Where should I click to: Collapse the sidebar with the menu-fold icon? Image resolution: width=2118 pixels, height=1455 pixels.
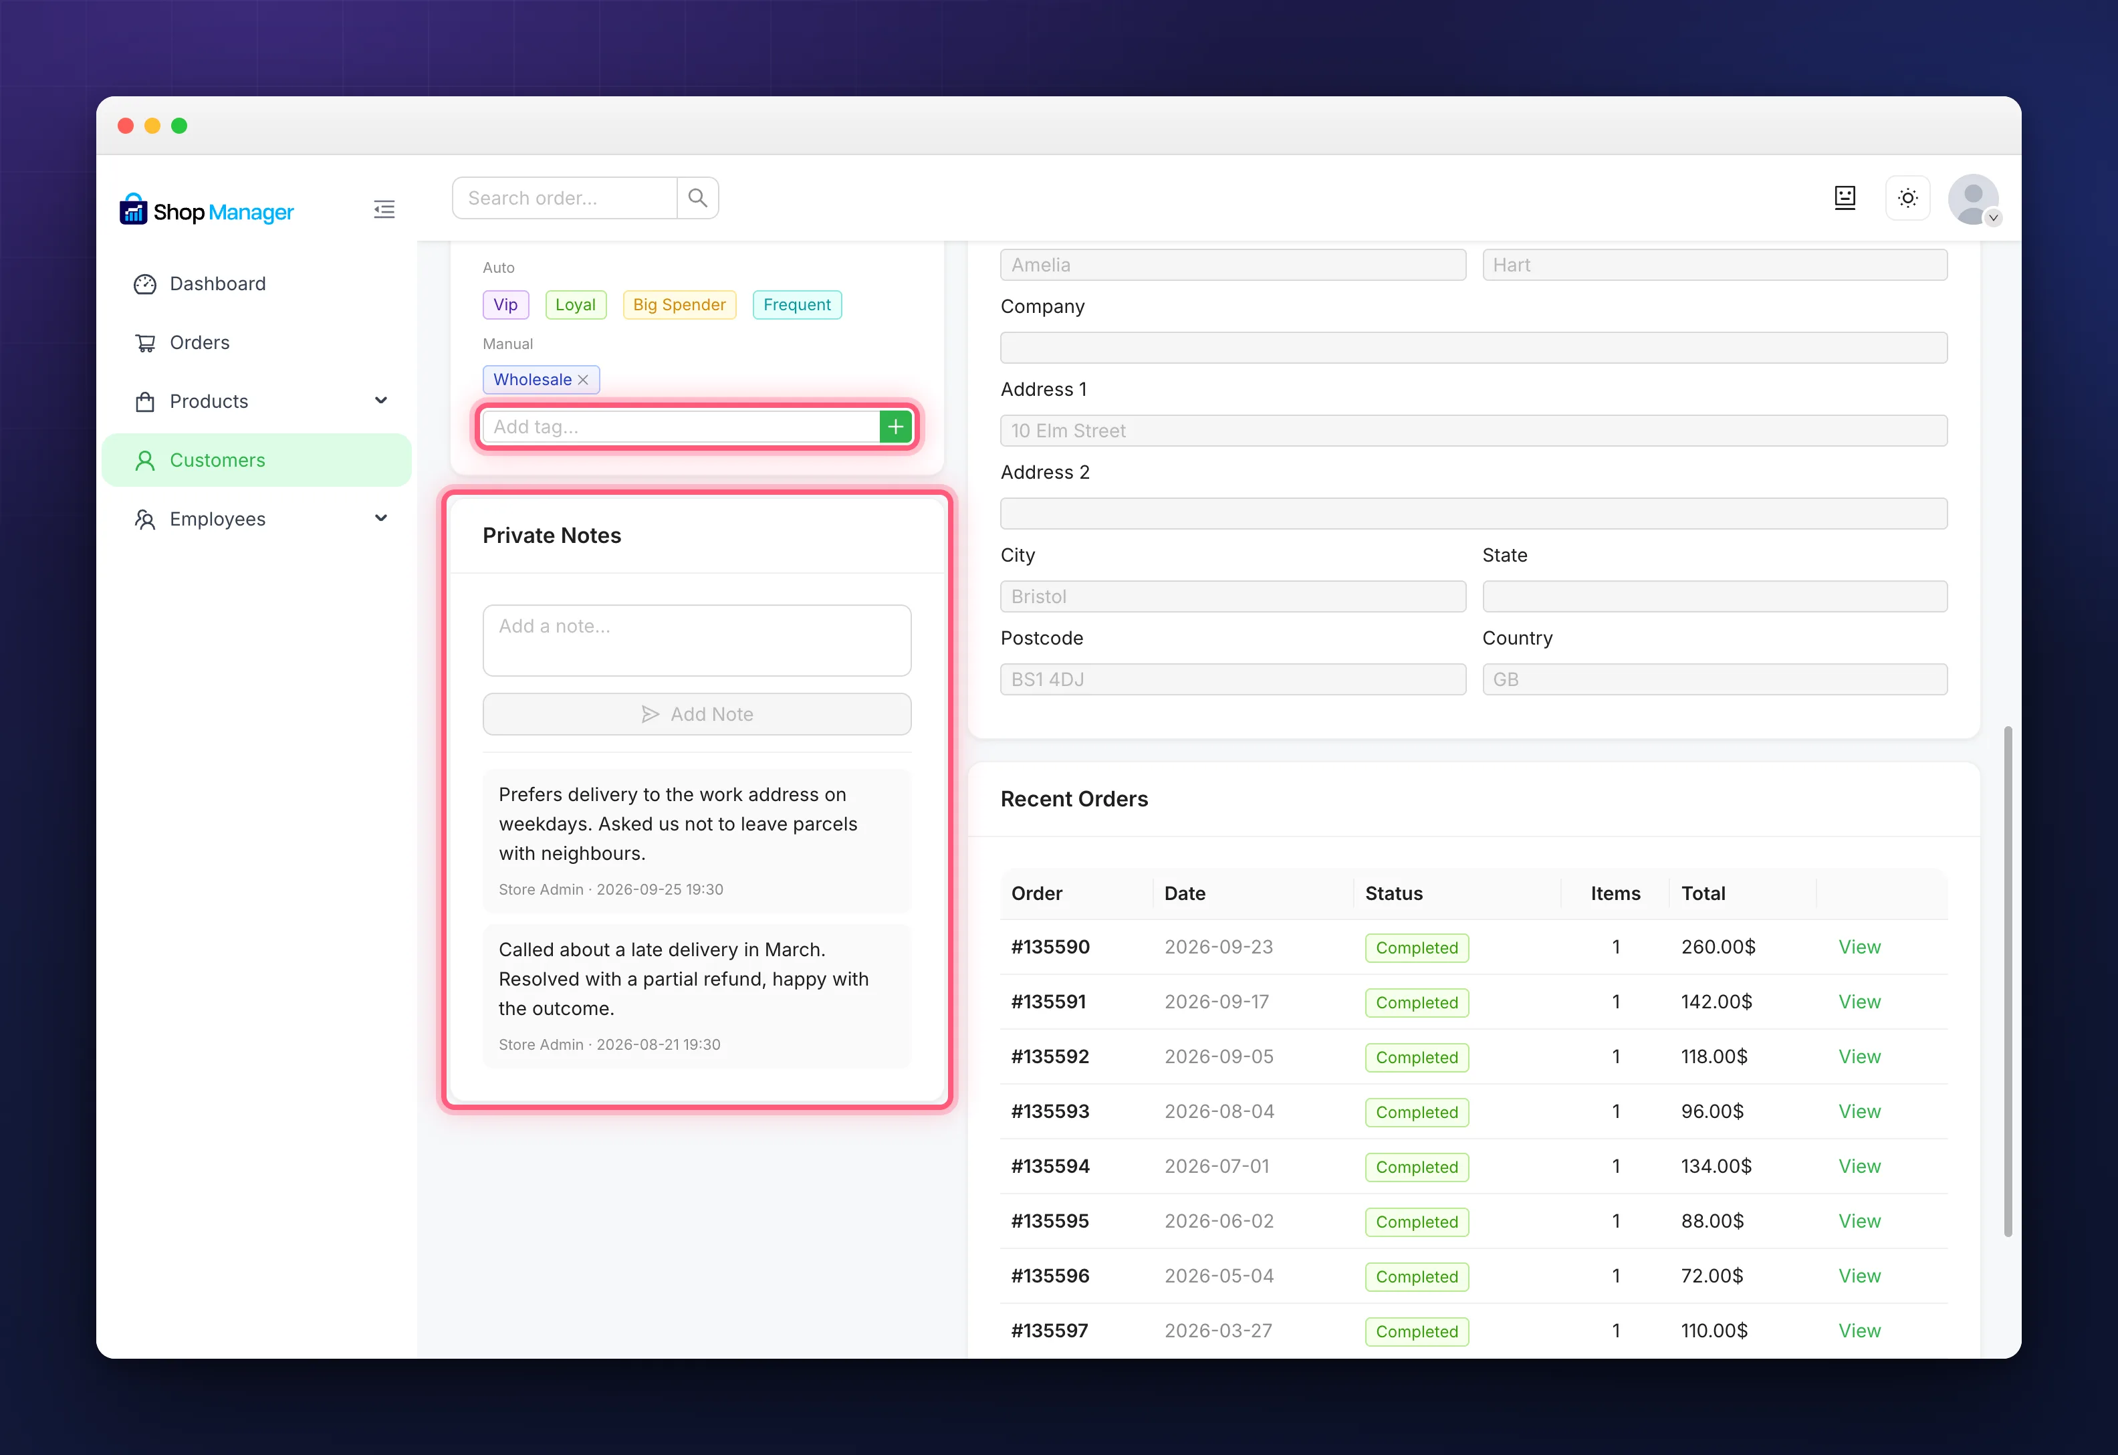coord(384,210)
